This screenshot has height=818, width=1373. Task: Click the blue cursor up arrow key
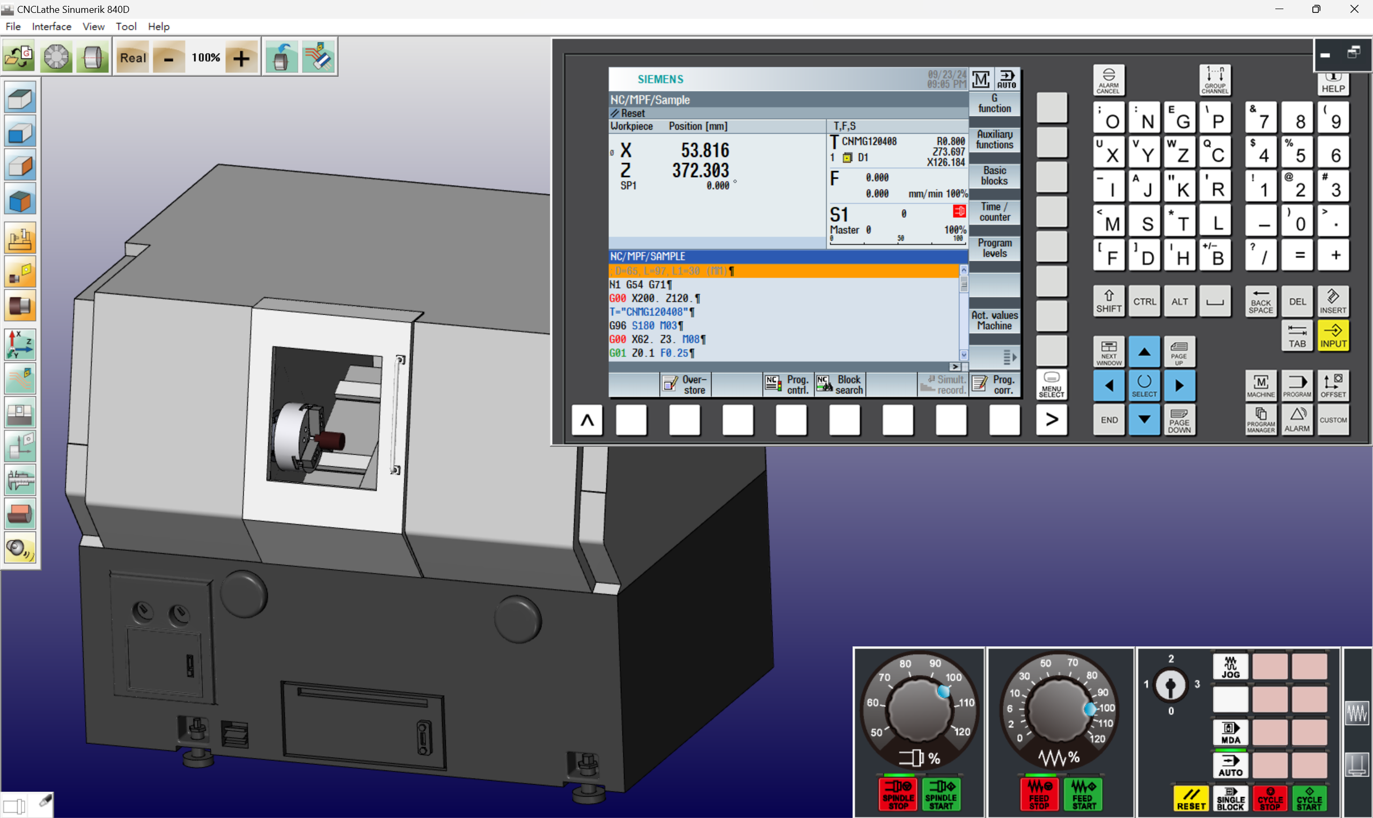(x=1144, y=352)
